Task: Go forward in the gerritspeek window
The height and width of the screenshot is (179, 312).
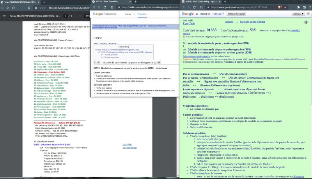Action: pos(189,7)
